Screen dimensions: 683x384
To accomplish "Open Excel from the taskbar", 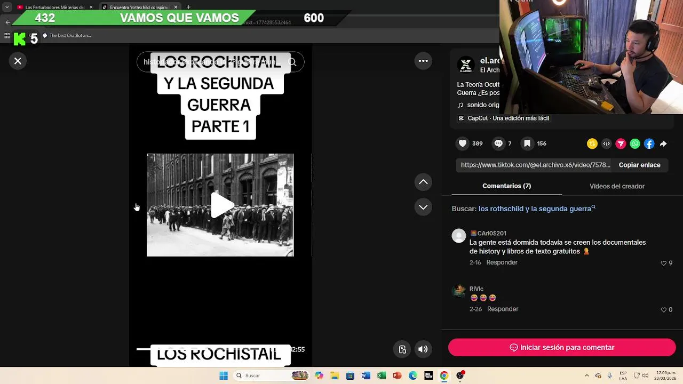I will point(382,375).
